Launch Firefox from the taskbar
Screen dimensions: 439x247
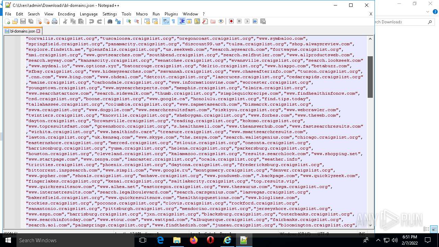tap(194, 240)
